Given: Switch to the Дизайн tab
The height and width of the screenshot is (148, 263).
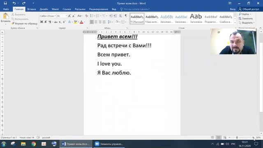Looking at the screenshot, I should (x=44, y=9).
